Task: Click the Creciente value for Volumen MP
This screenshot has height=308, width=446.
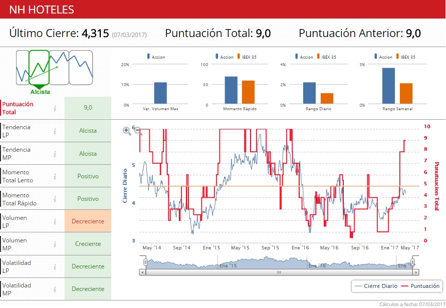Action: pyautogui.click(x=88, y=244)
